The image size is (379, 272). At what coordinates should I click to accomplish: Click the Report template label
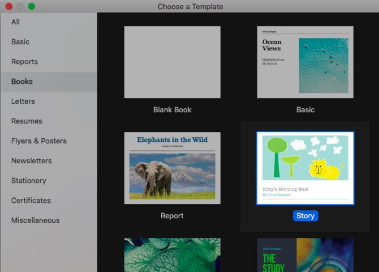click(172, 215)
